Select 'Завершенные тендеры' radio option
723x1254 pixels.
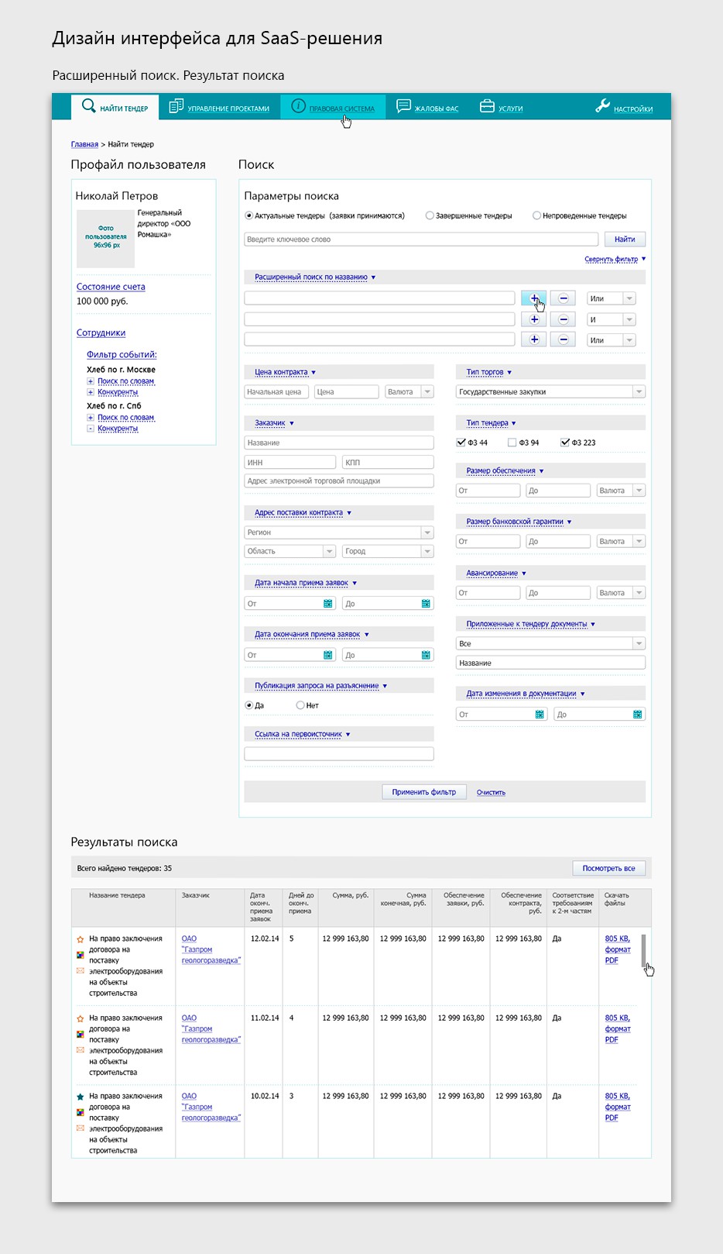430,215
